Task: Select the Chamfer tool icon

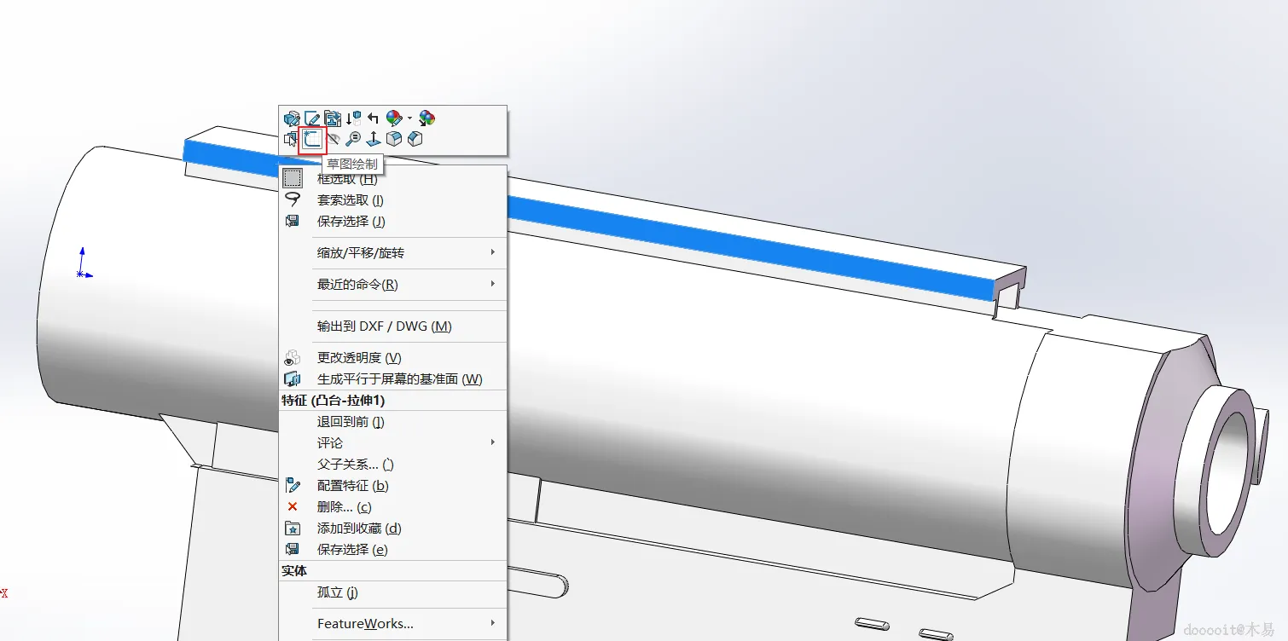Action: coord(415,139)
